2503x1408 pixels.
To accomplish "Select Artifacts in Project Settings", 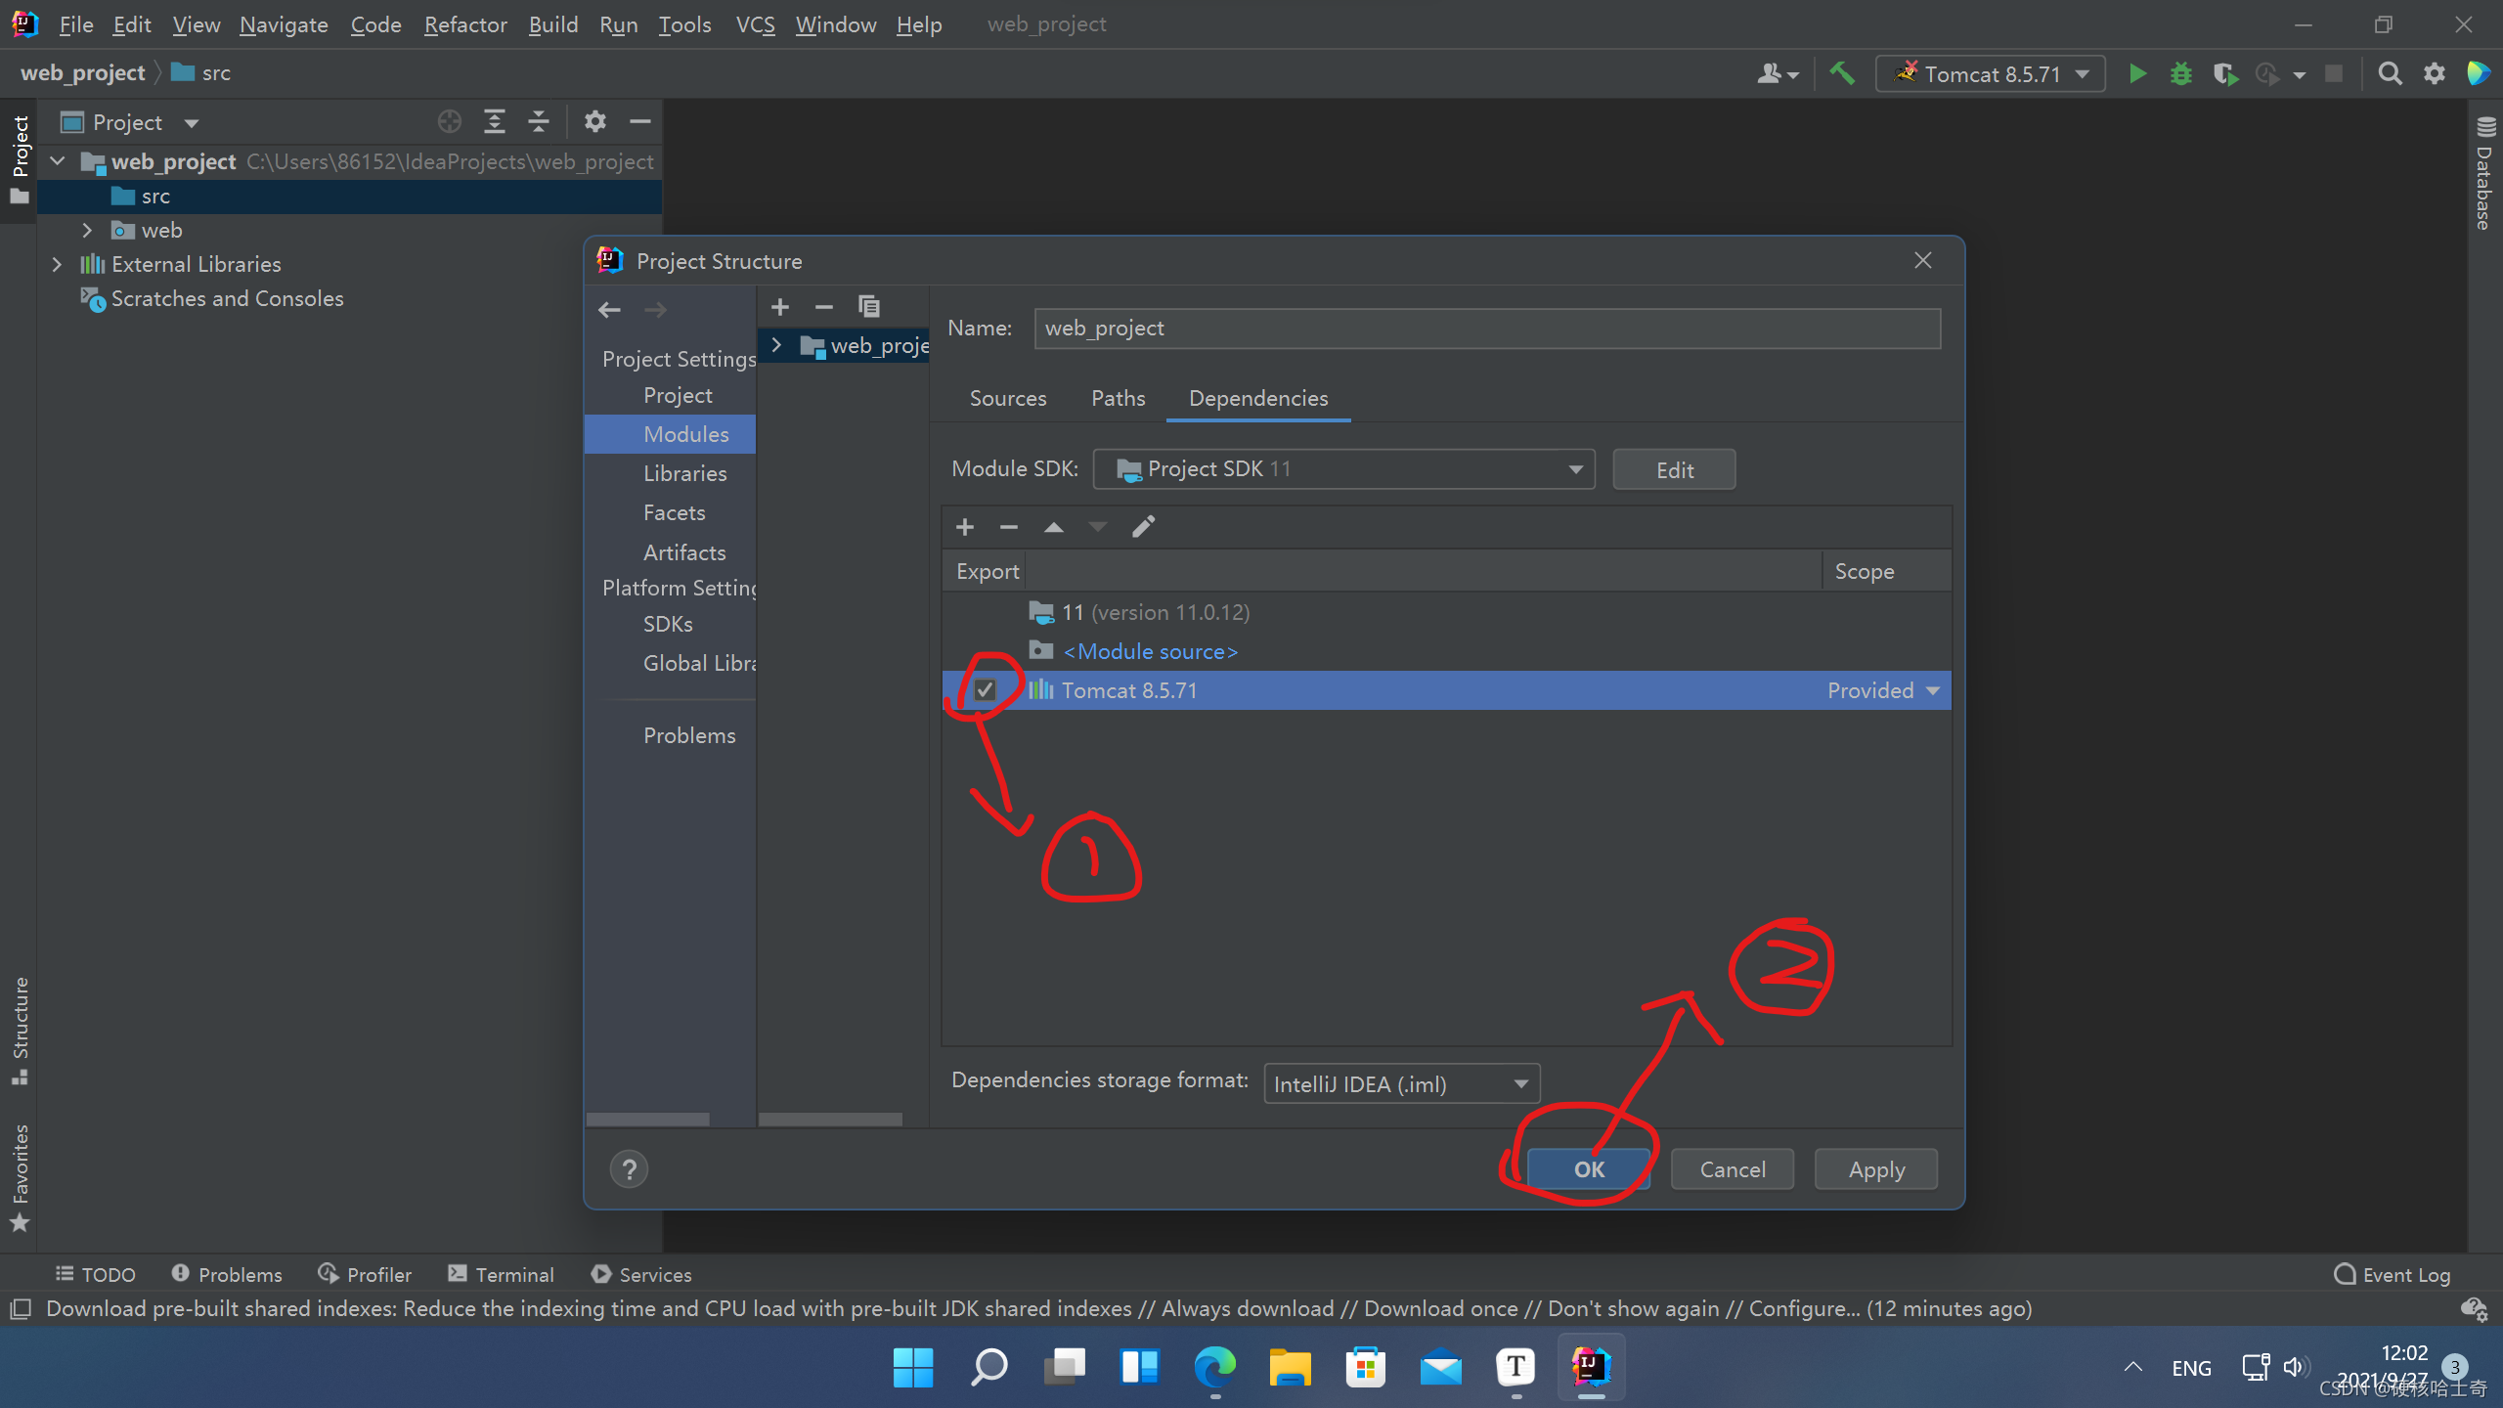I will 684,552.
